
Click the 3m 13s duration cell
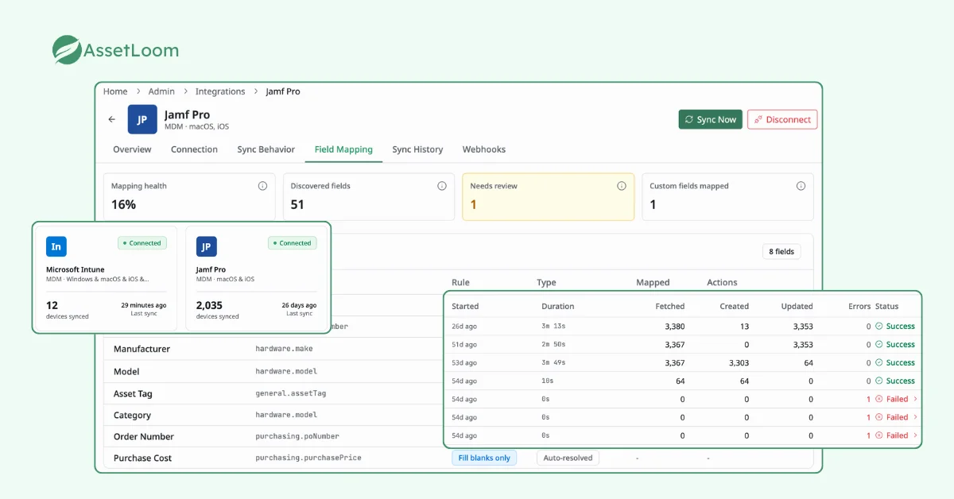(x=554, y=327)
